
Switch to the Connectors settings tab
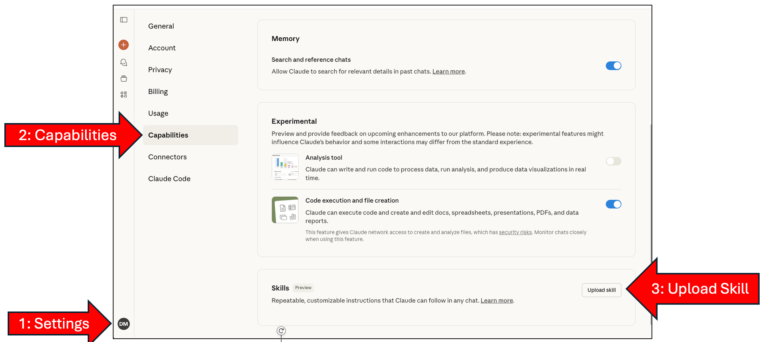167,157
